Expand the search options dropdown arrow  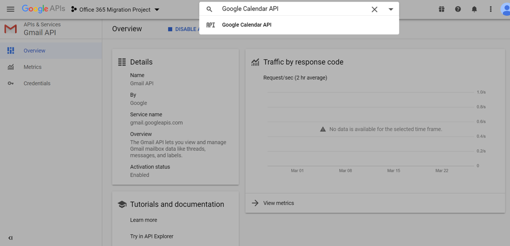tap(391, 9)
